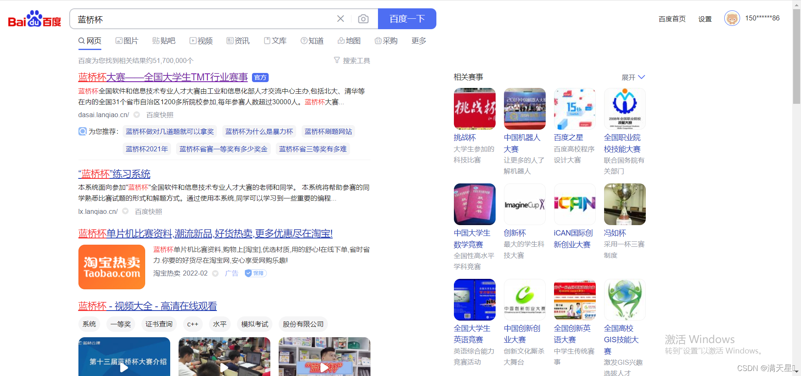Click the 挑战杯 thumbnail image
801x376 pixels.
(x=475, y=109)
